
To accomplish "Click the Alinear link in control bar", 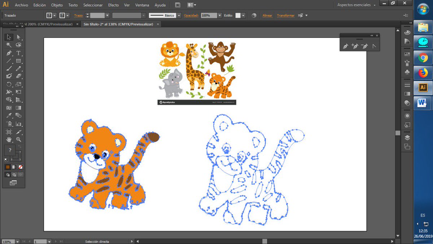I will click(267, 15).
